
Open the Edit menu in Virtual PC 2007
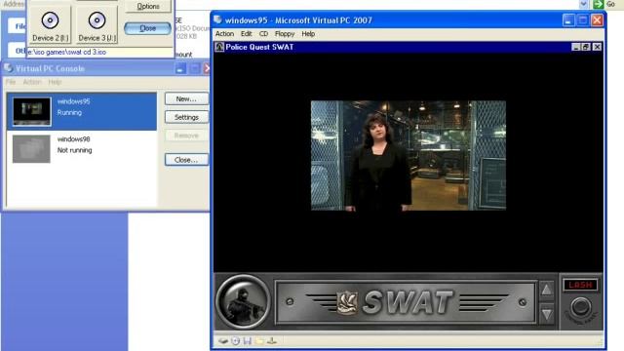247,34
